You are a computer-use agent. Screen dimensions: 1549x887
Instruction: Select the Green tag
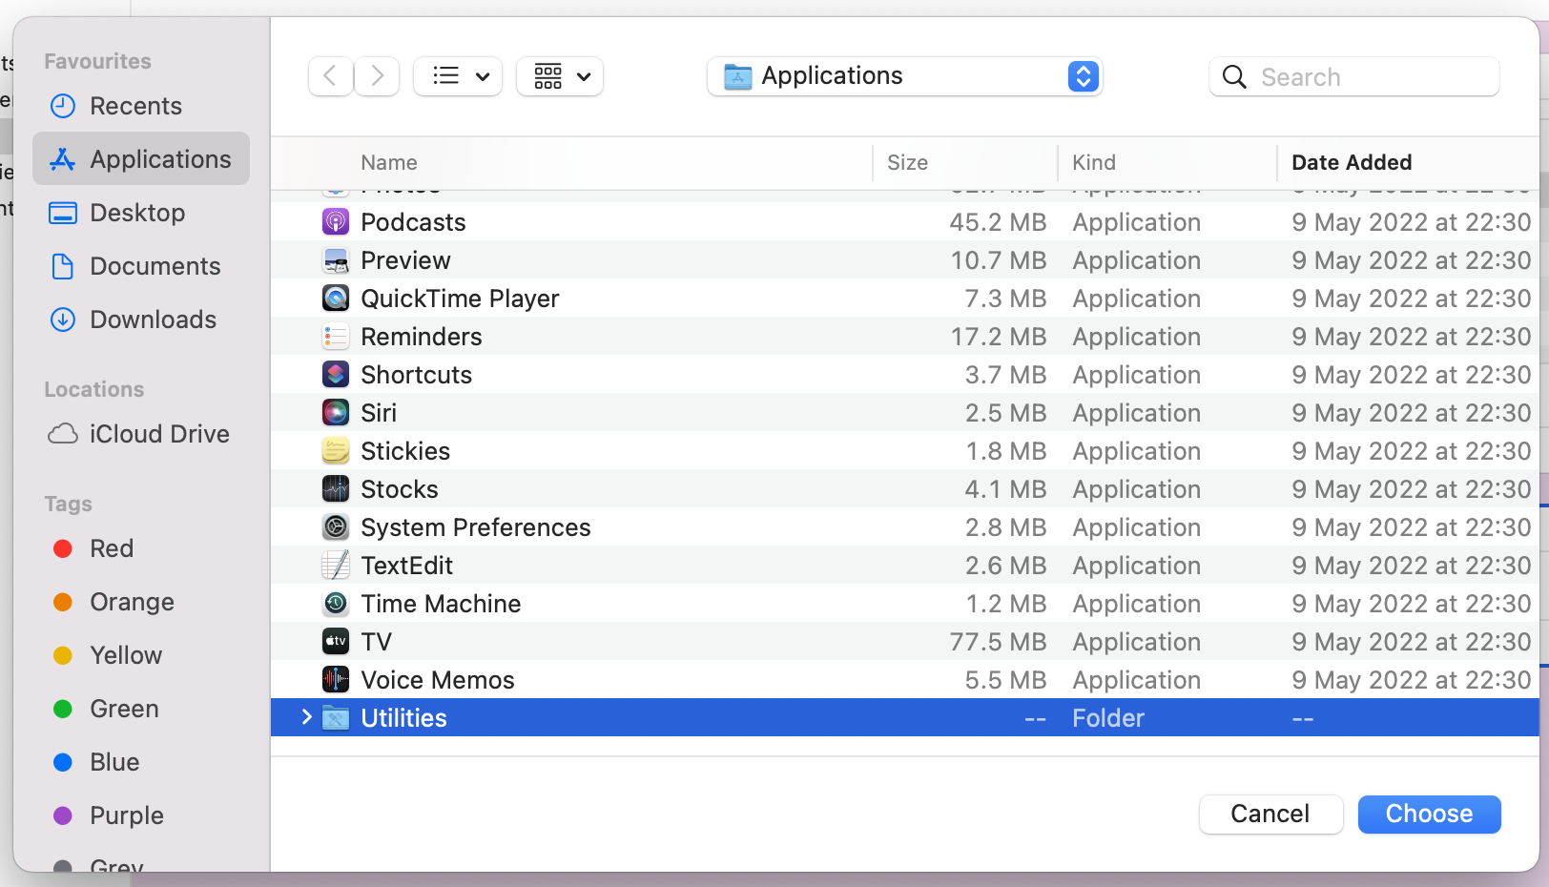pos(141,709)
